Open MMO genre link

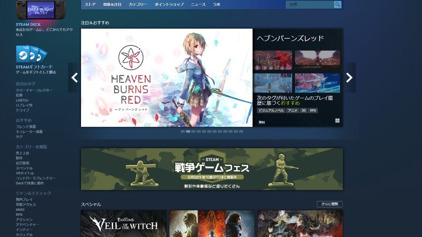coord(20,209)
